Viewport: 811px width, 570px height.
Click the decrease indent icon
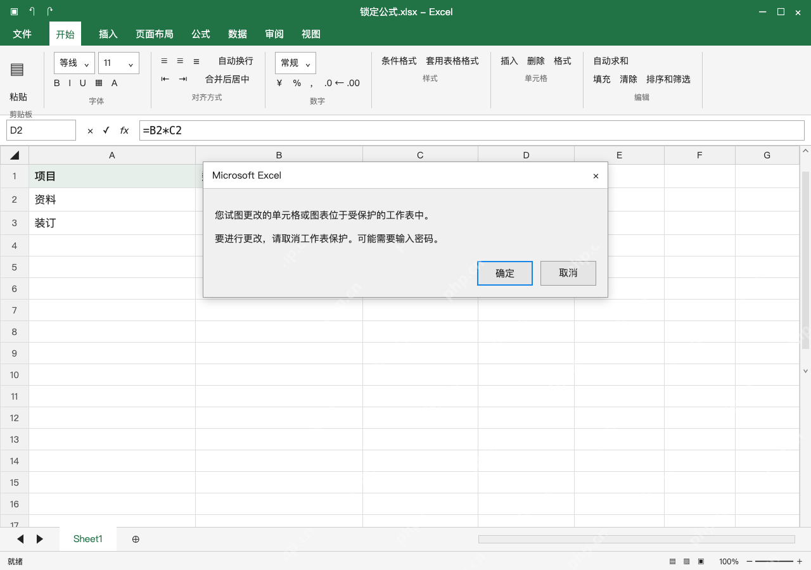point(165,79)
